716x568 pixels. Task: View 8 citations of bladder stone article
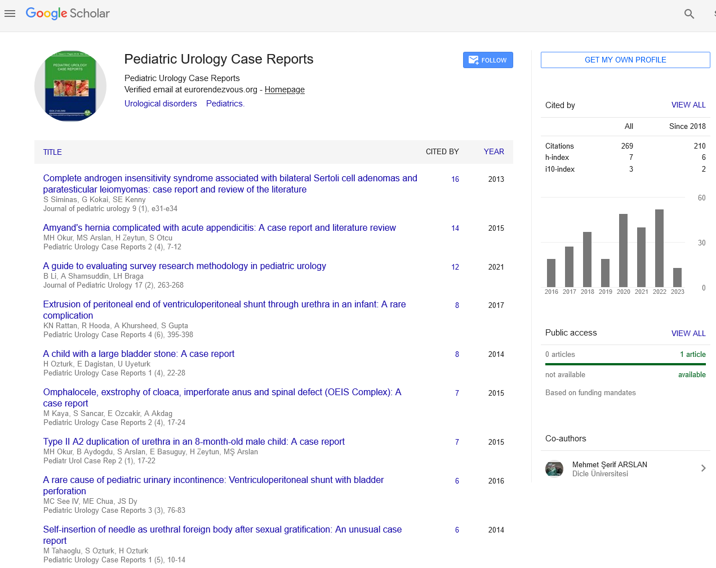pyautogui.click(x=457, y=354)
